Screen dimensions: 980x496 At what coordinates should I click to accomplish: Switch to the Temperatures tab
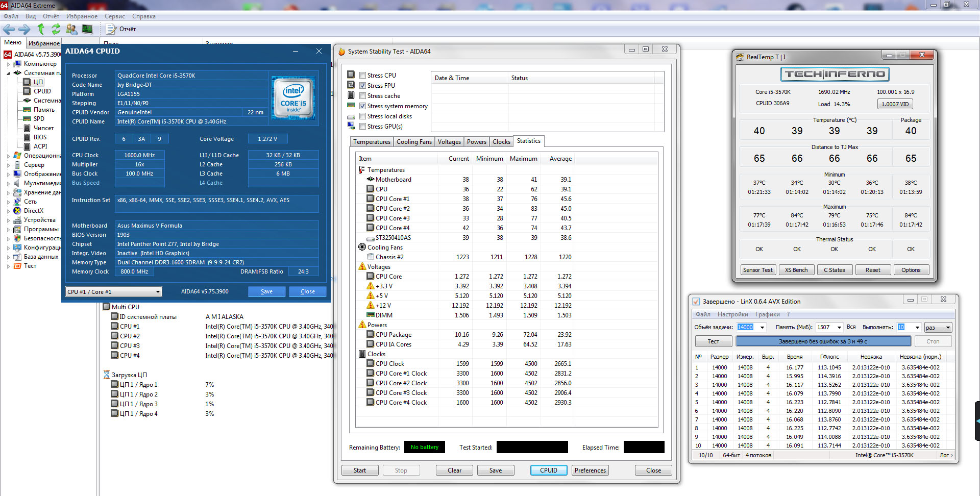(x=372, y=142)
